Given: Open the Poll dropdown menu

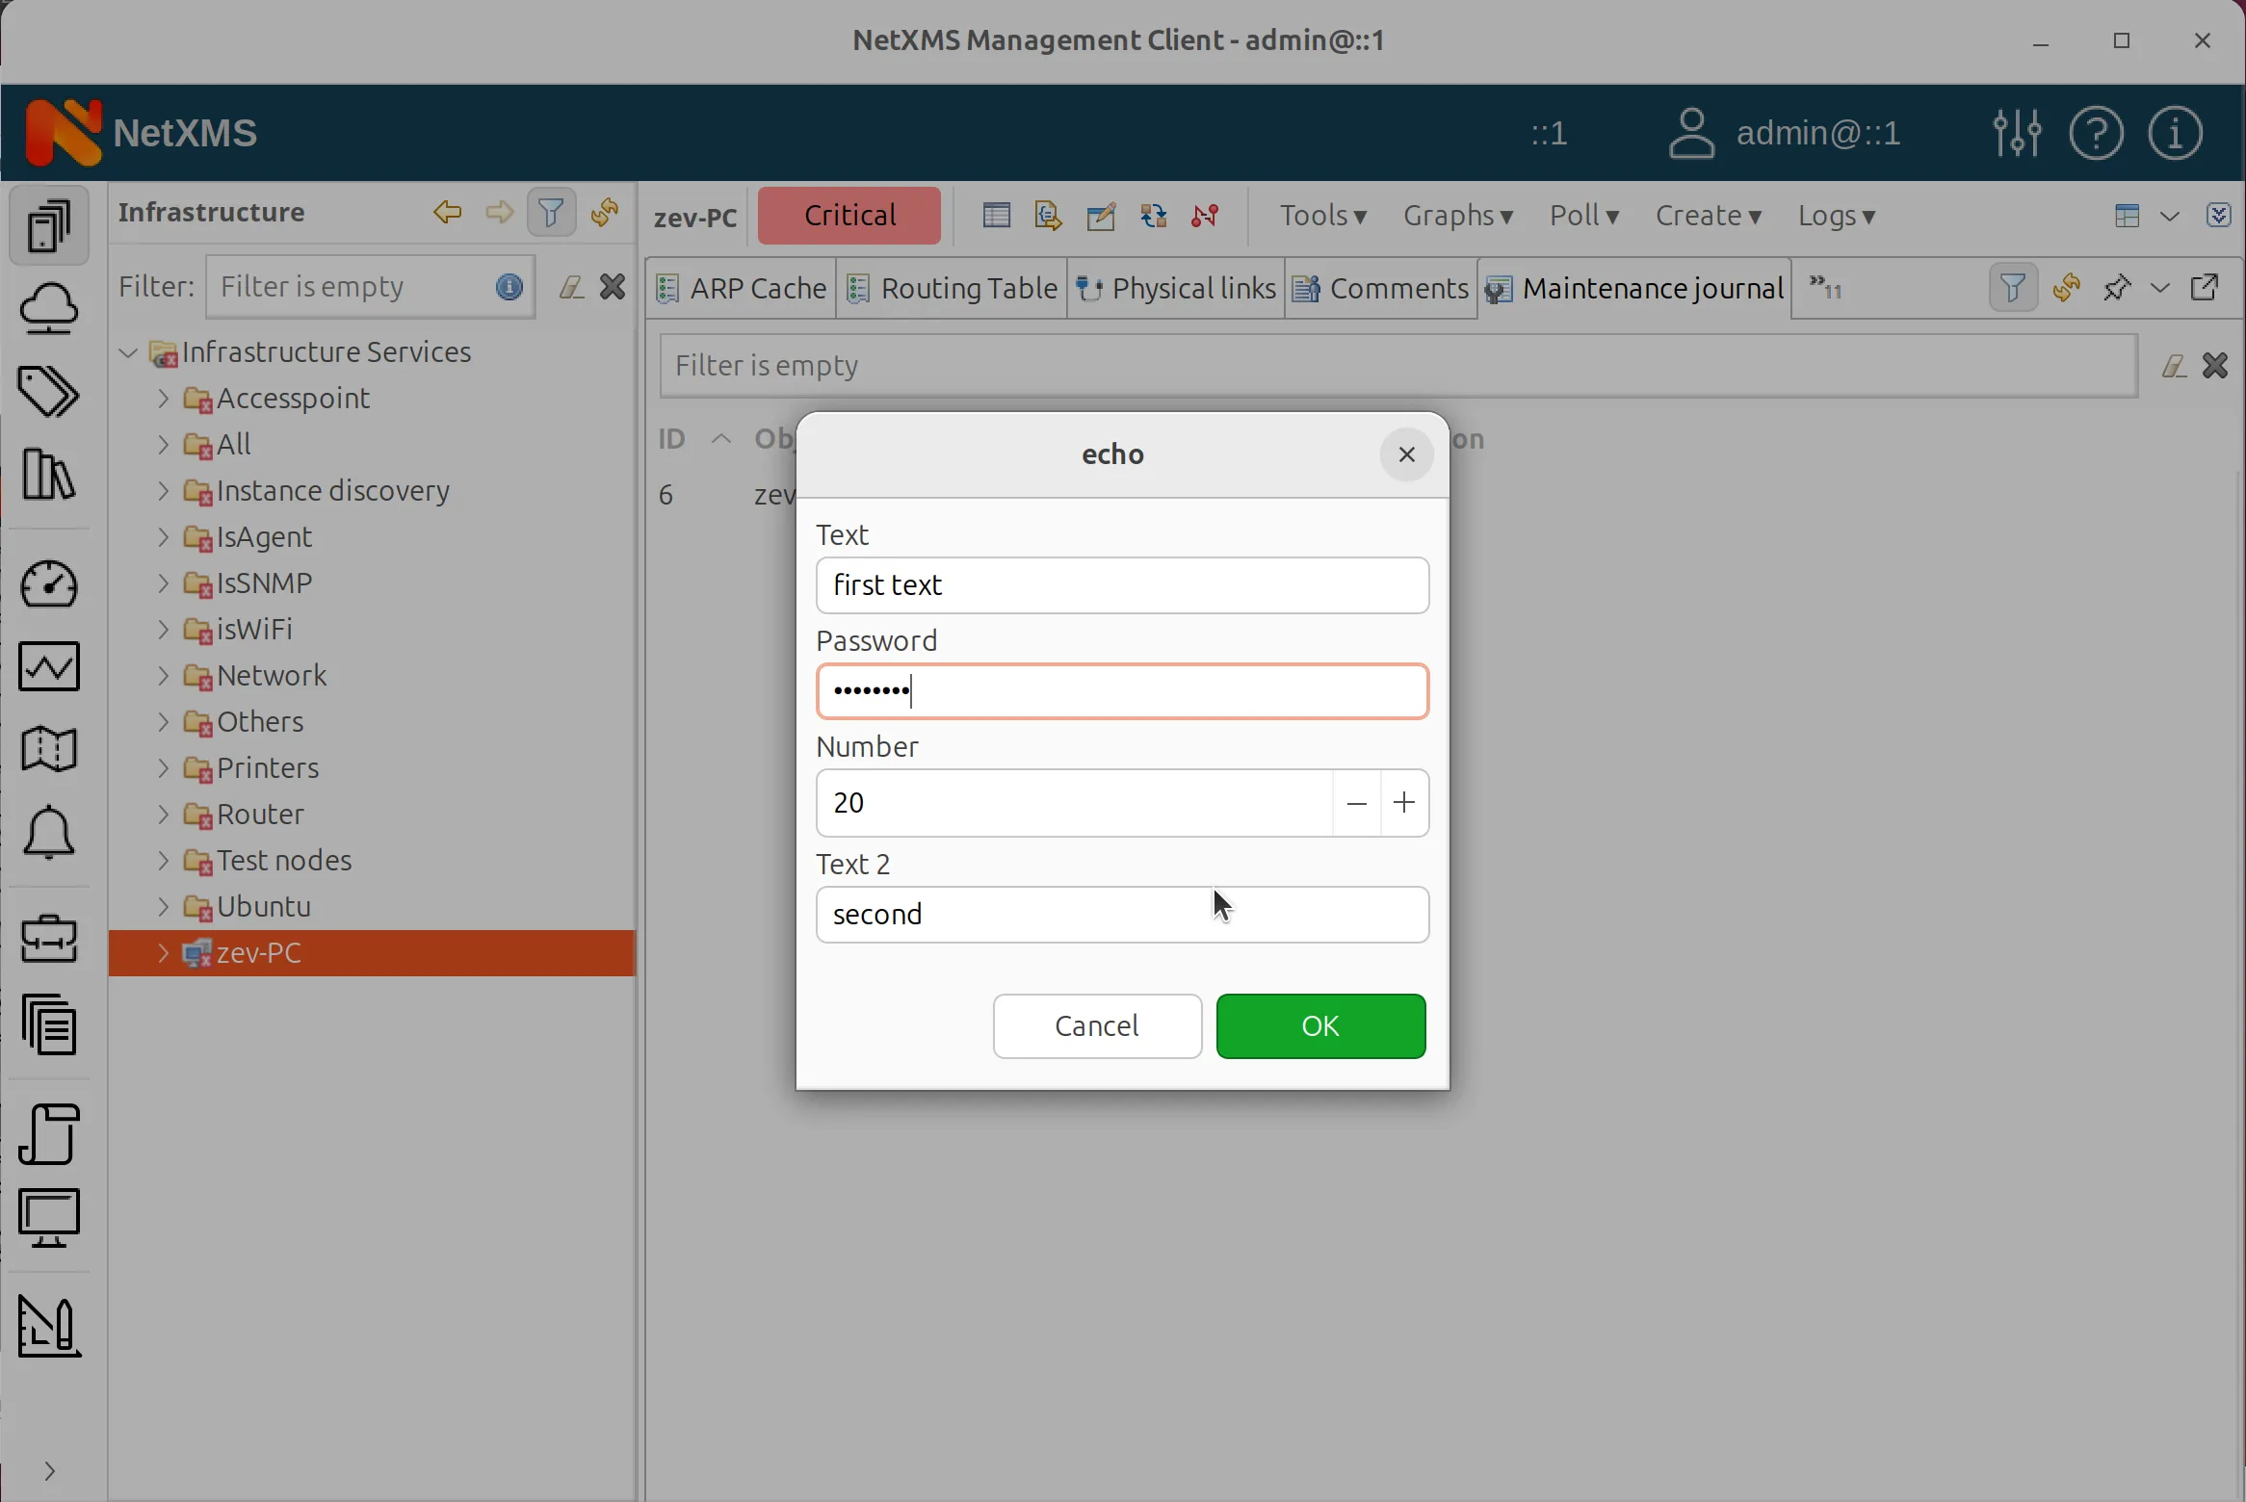Looking at the screenshot, I should [x=1584, y=216].
